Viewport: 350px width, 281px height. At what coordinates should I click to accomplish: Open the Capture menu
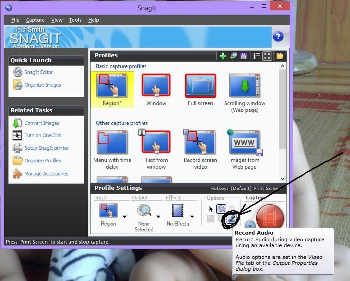[35, 20]
